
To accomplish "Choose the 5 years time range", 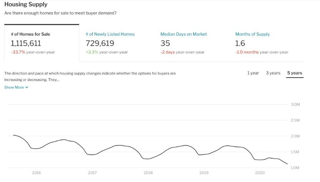I will tap(295, 73).
